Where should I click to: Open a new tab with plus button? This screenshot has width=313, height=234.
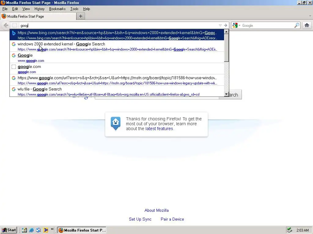[x=81, y=16]
